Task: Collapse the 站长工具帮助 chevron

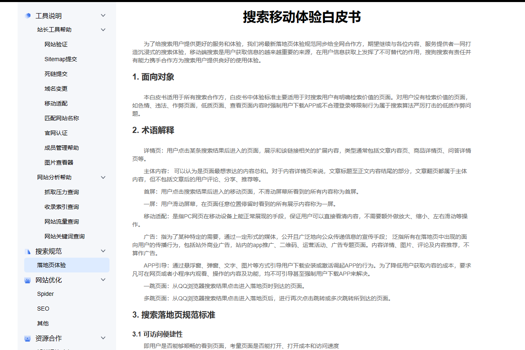Action: 103,30
